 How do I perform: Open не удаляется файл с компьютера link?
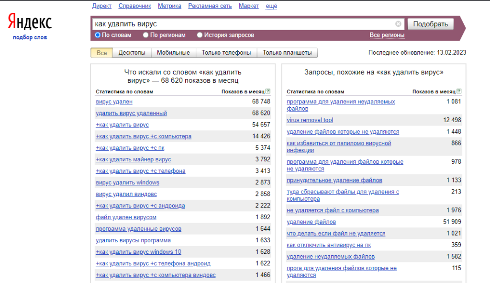(333, 210)
